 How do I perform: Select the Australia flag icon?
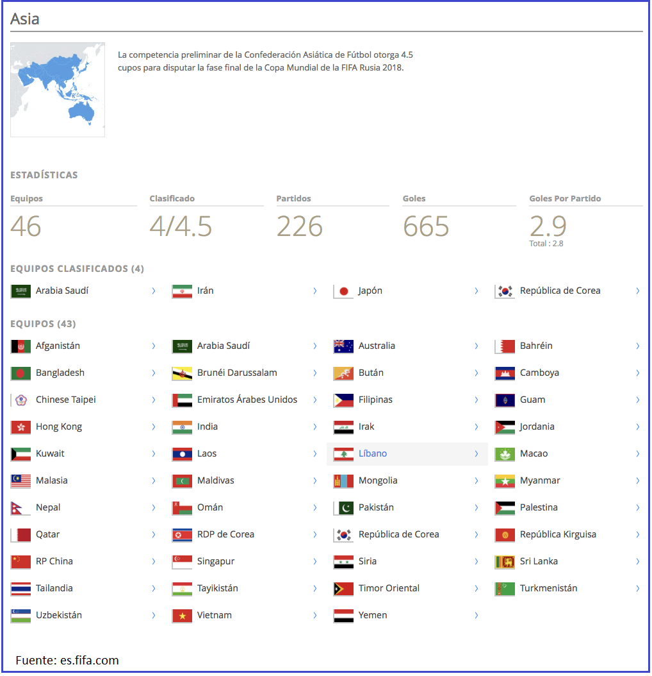[343, 346]
